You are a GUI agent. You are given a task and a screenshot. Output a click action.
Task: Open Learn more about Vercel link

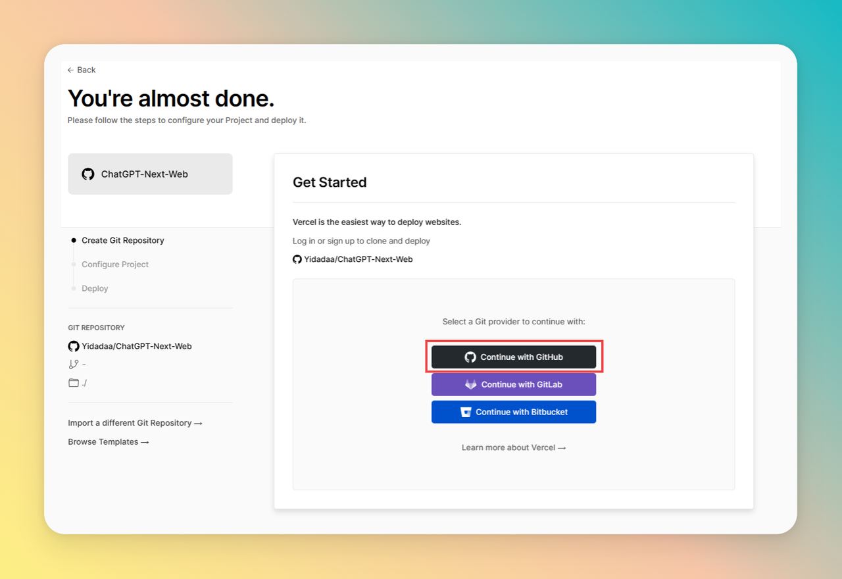(x=514, y=447)
